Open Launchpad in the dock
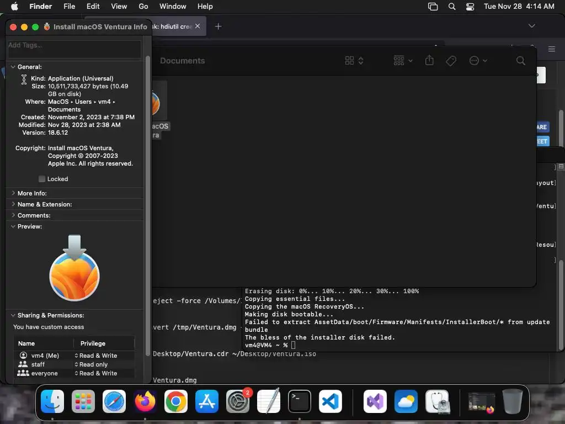 click(x=83, y=401)
